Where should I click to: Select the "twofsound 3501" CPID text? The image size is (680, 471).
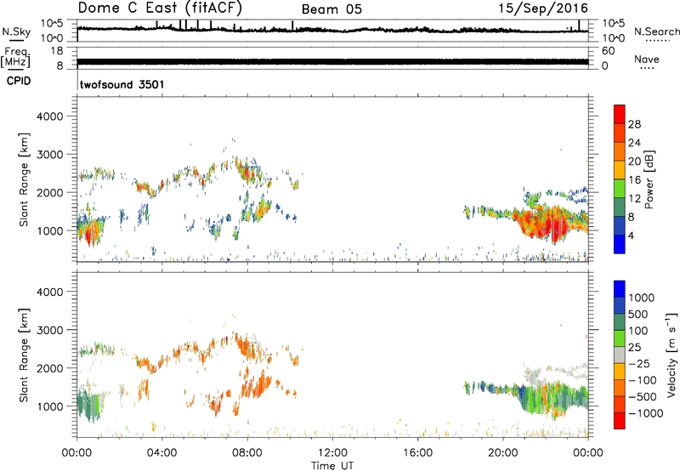coord(122,84)
